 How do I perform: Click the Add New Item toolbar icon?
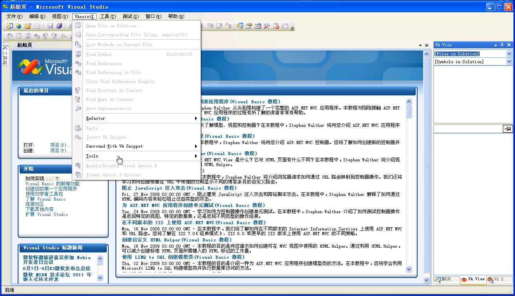point(37,26)
